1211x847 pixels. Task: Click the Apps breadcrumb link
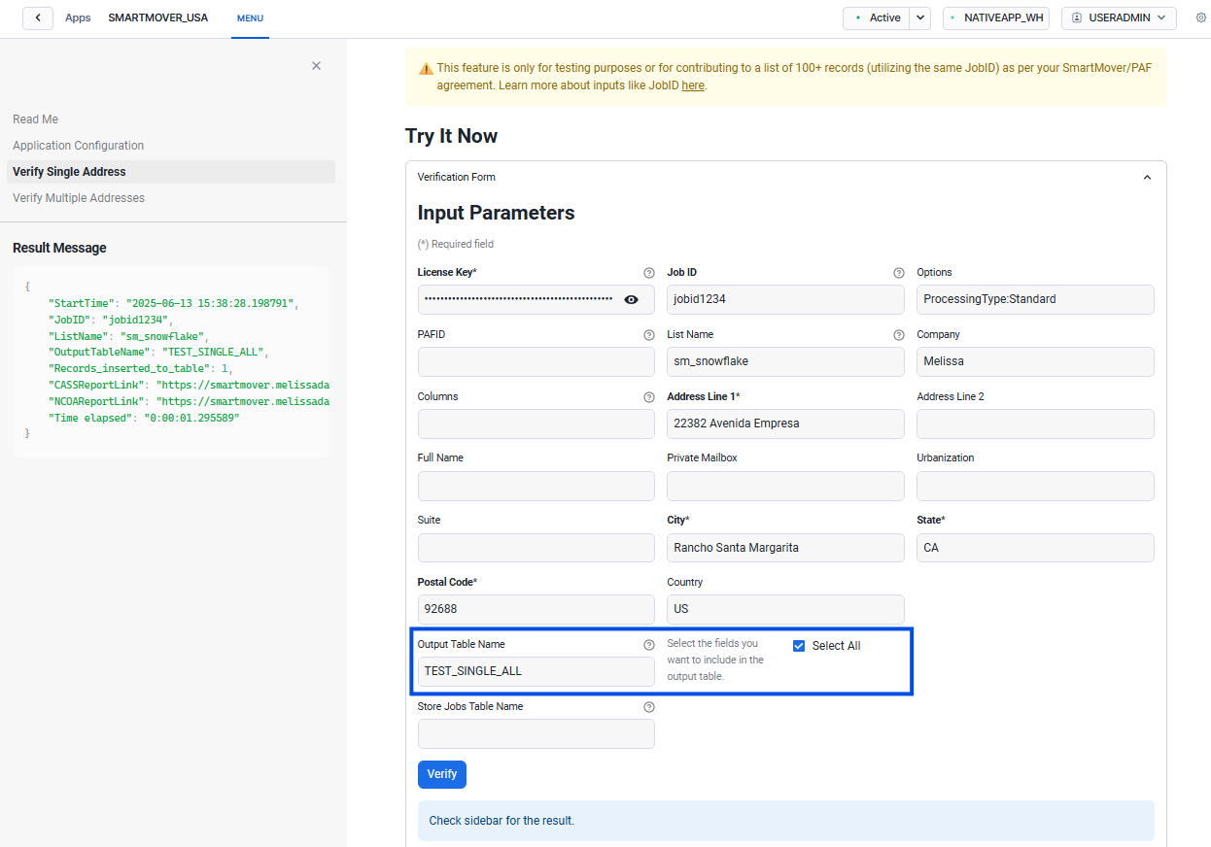78,17
